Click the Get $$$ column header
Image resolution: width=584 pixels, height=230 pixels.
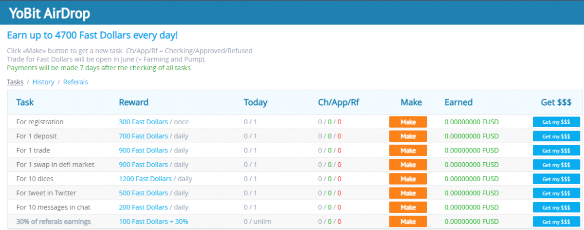point(556,102)
